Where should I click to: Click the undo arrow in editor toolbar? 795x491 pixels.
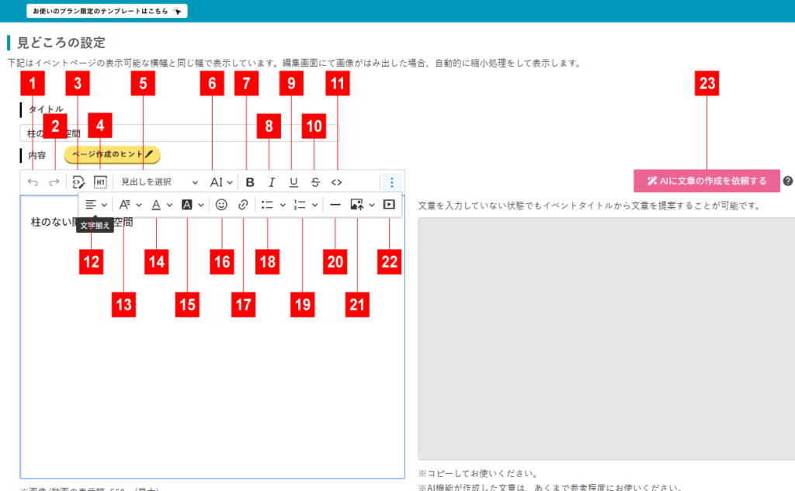33,182
